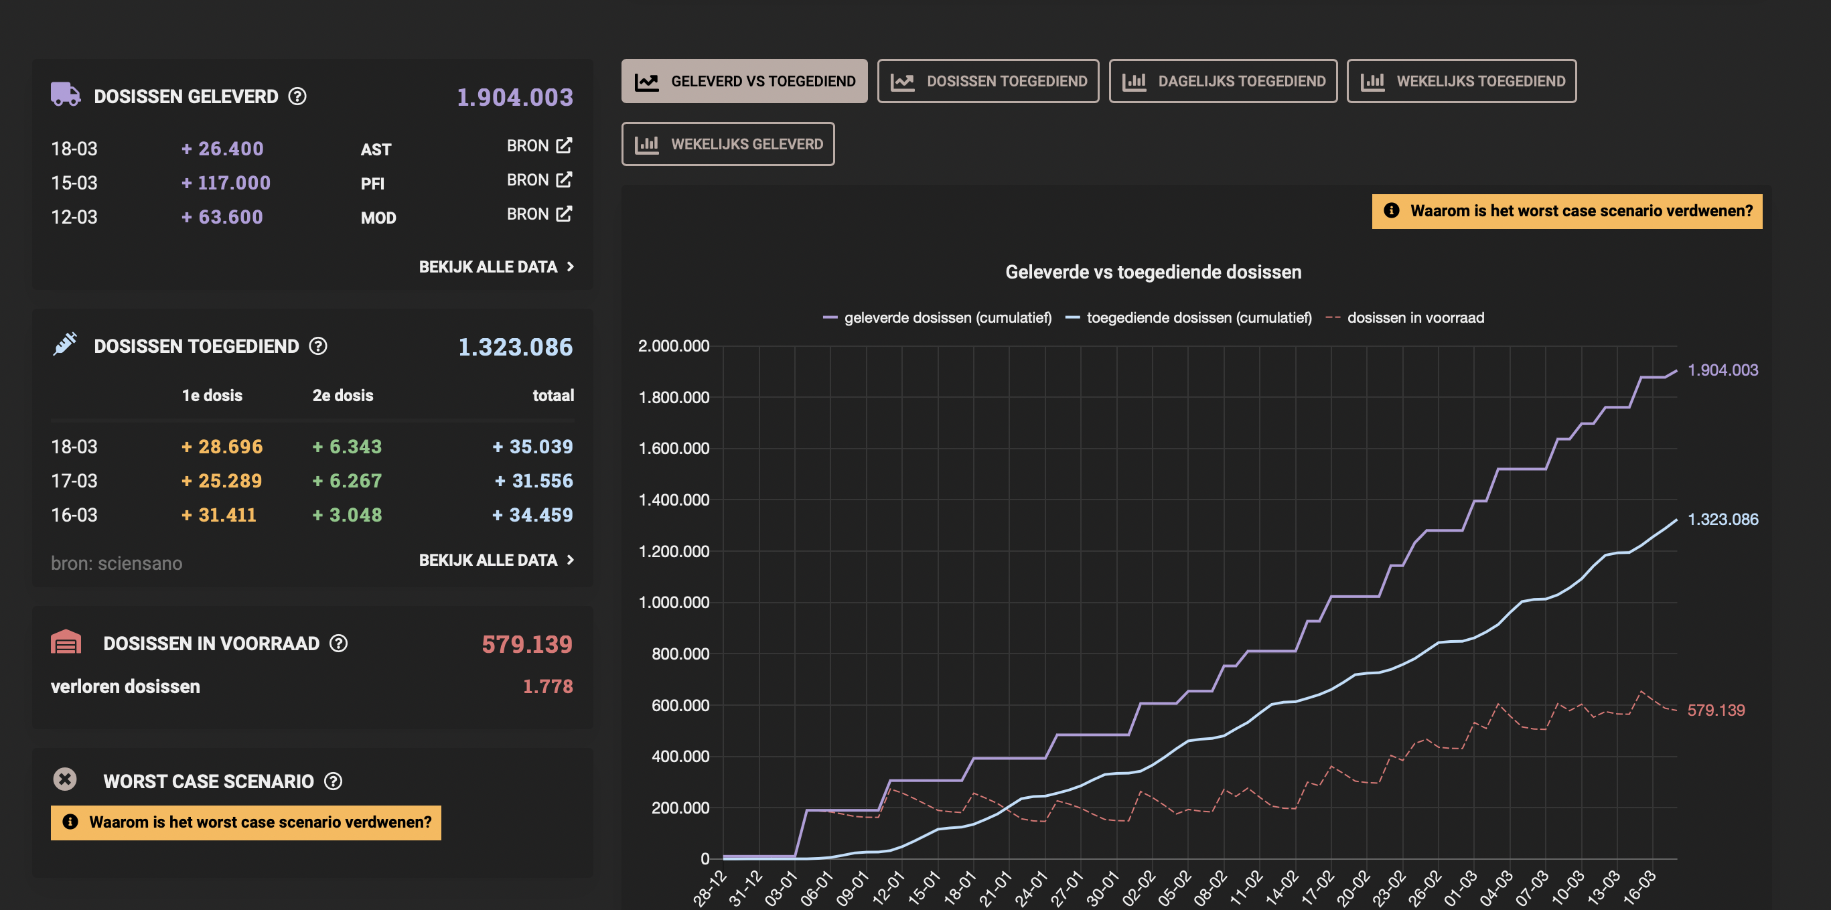Open Wekelijks Geleverd chart view
The height and width of the screenshot is (910, 1831).
tap(727, 145)
